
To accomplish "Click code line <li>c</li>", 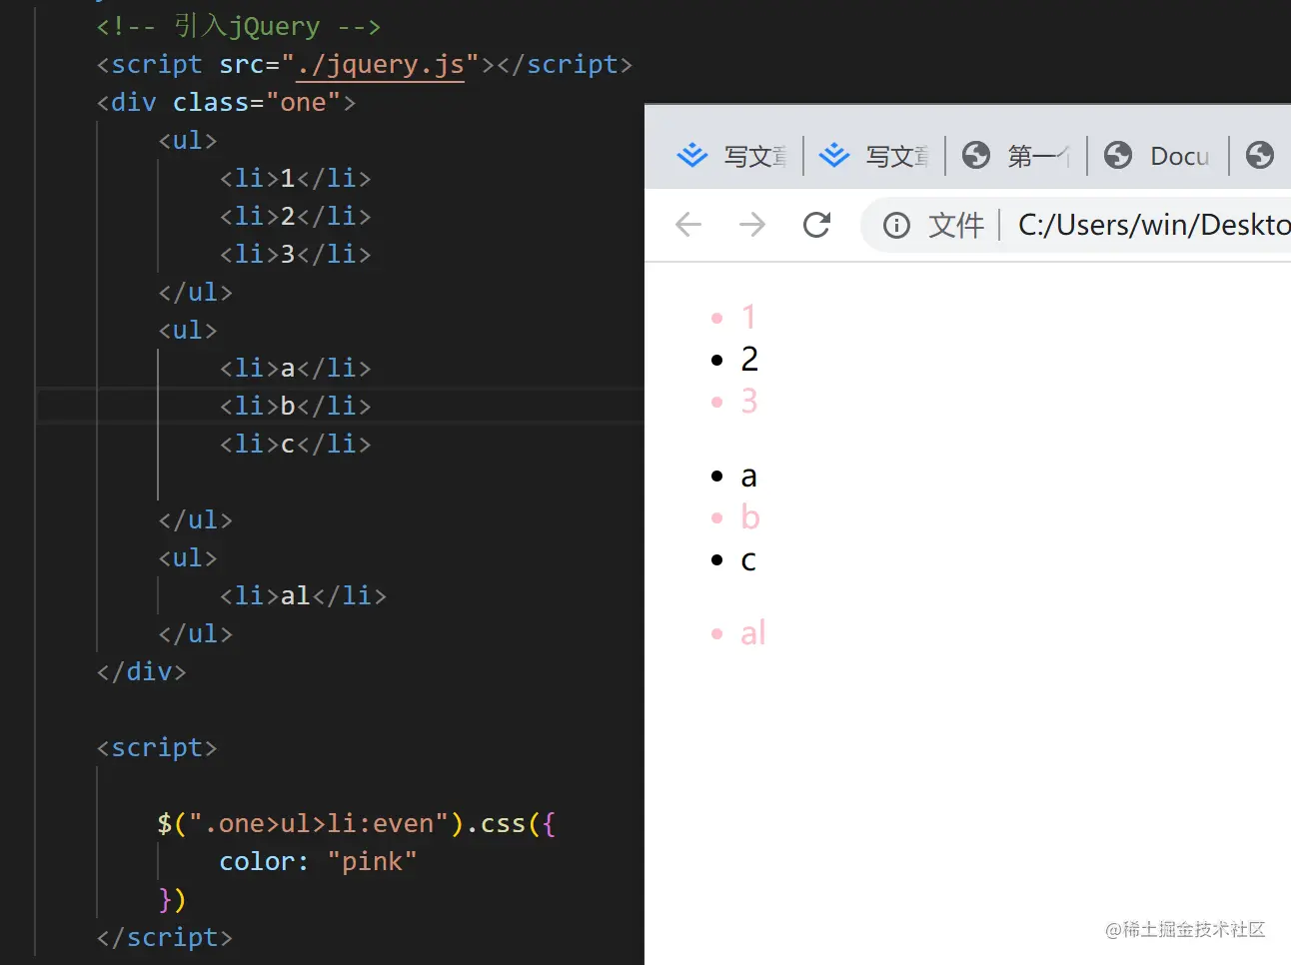I will (296, 445).
